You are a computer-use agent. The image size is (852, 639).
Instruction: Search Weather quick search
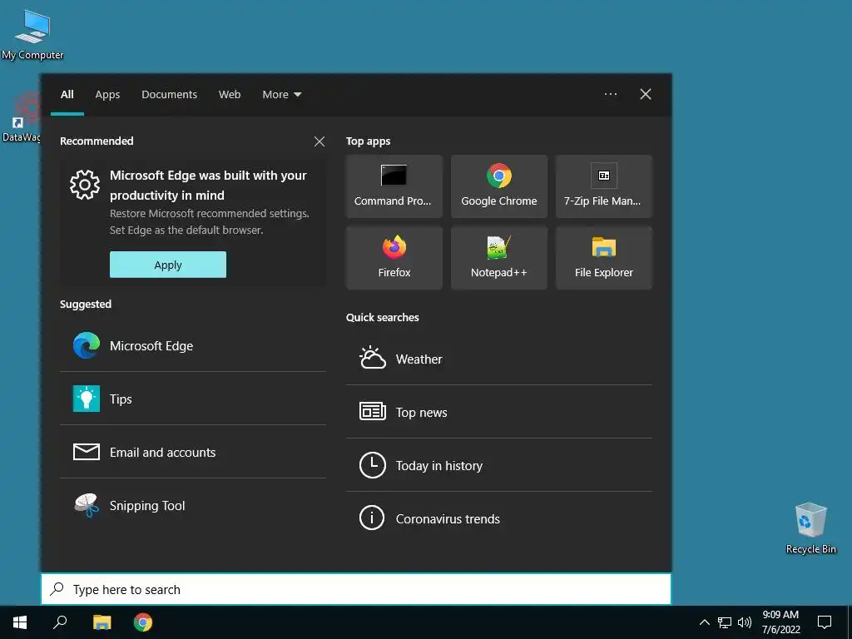(x=499, y=359)
